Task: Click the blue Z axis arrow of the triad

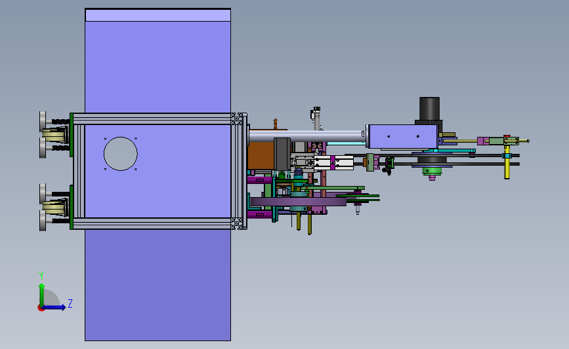Action: 55,307
